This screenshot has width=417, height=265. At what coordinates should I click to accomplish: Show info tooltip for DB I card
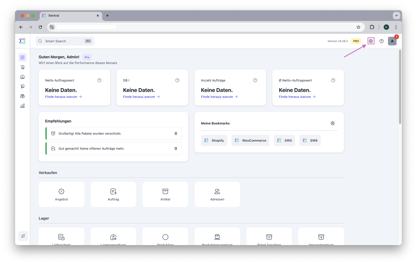click(177, 80)
